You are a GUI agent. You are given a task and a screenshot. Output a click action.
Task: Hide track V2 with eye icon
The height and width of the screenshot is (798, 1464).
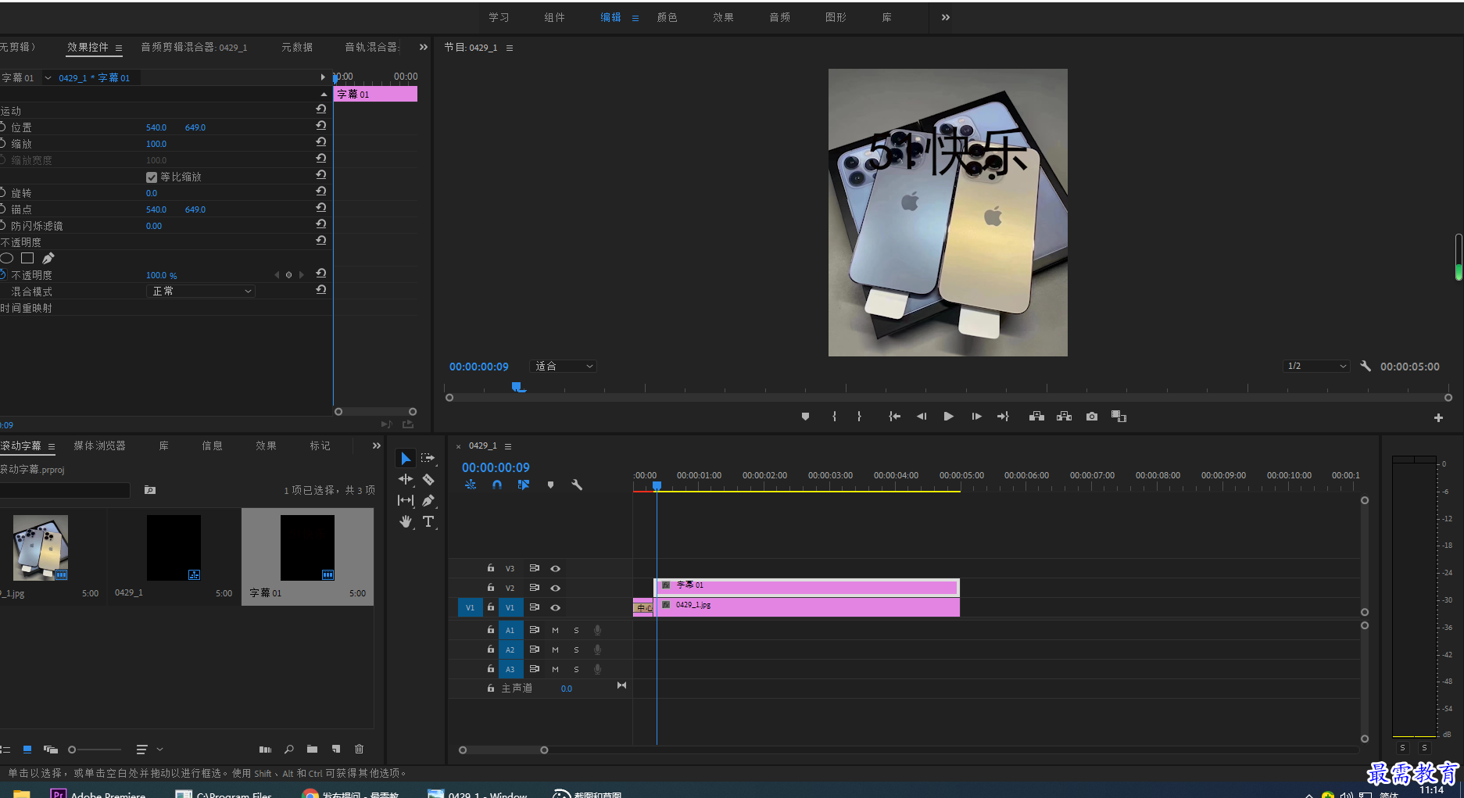pos(556,588)
